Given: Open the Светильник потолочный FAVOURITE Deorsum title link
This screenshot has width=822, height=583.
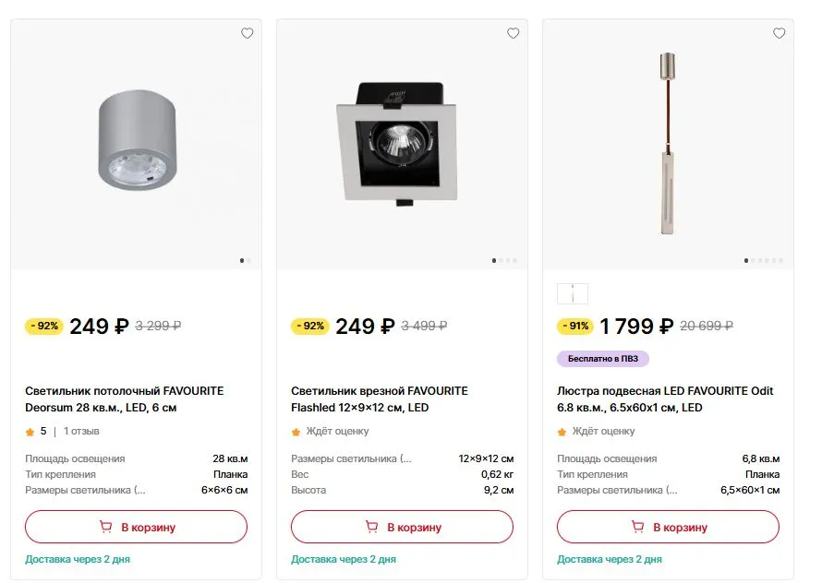Looking at the screenshot, I should point(125,399).
